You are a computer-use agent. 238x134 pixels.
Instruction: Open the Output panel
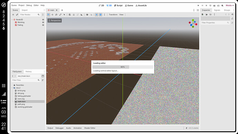[x=50, y=128]
